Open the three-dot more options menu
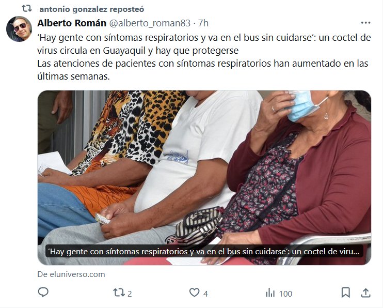Image resolution: width=383 pixels, height=308 pixels. click(x=365, y=23)
